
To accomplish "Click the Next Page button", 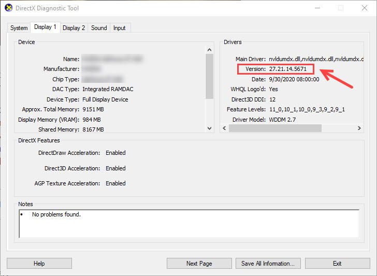I will coord(199,264).
